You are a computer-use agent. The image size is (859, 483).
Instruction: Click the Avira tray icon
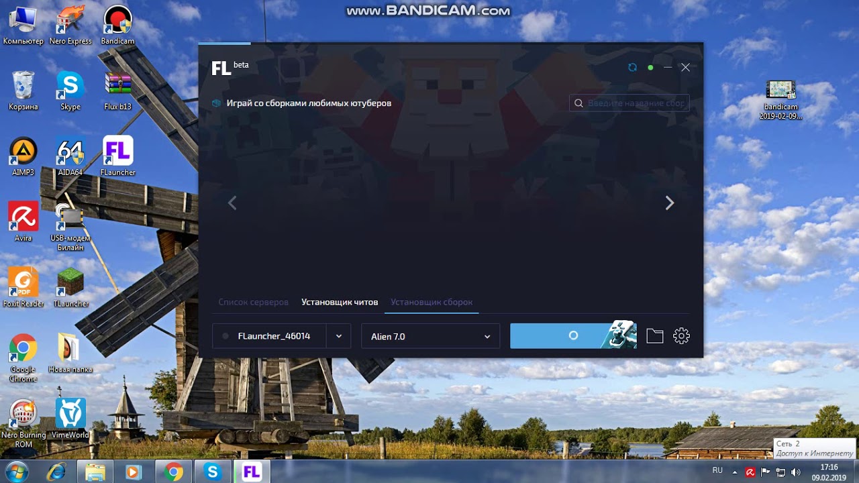coord(750,472)
